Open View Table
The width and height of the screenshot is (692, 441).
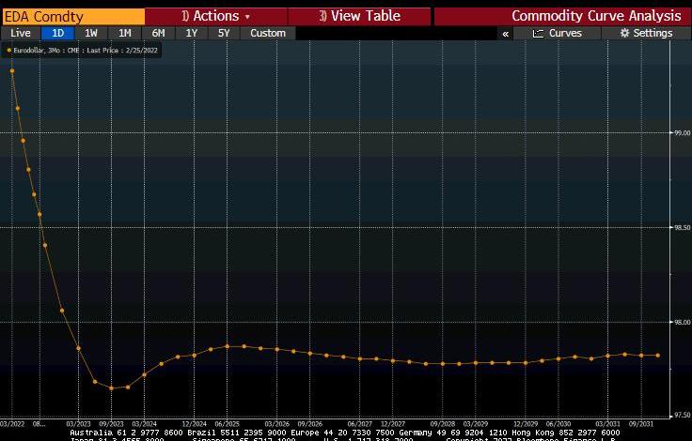tap(359, 16)
